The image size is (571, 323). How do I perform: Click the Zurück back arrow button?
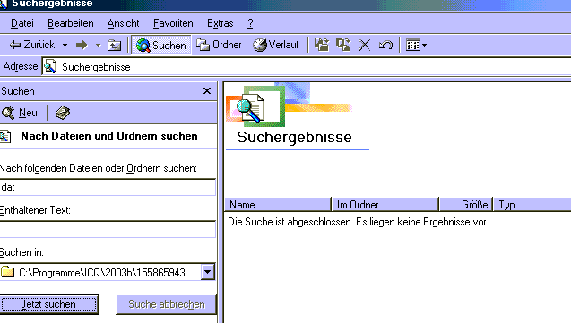32,45
